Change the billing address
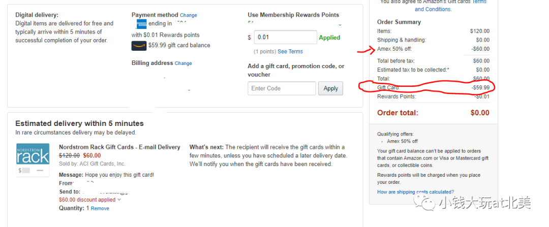The height and width of the screenshot is (227, 549). [183, 63]
